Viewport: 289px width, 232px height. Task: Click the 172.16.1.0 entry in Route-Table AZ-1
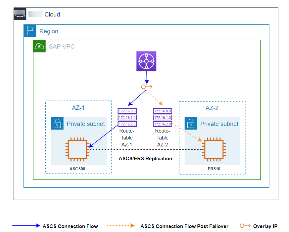[x=127, y=118]
